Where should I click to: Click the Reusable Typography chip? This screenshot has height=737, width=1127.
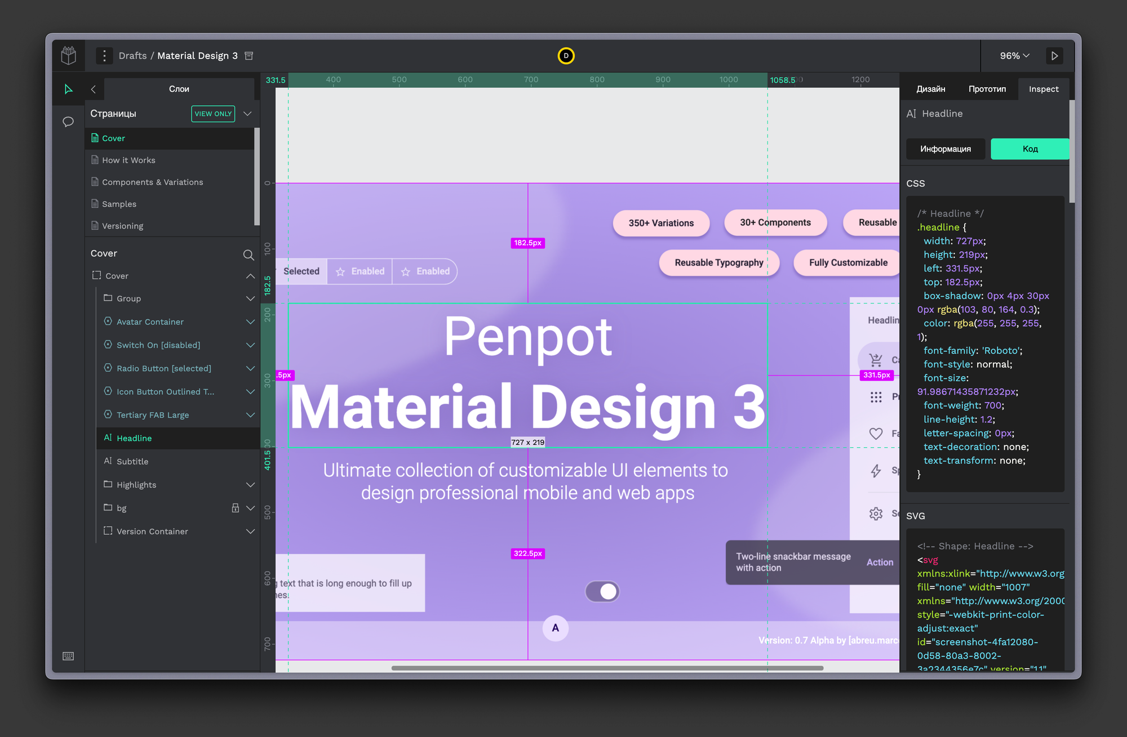[x=719, y=262]
